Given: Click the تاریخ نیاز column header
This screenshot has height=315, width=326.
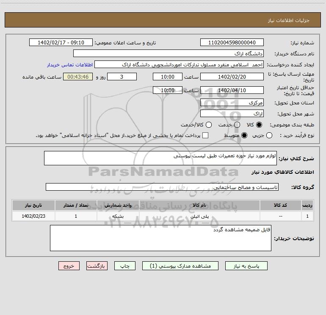Looking at the screenshot, I should (33, 205).
